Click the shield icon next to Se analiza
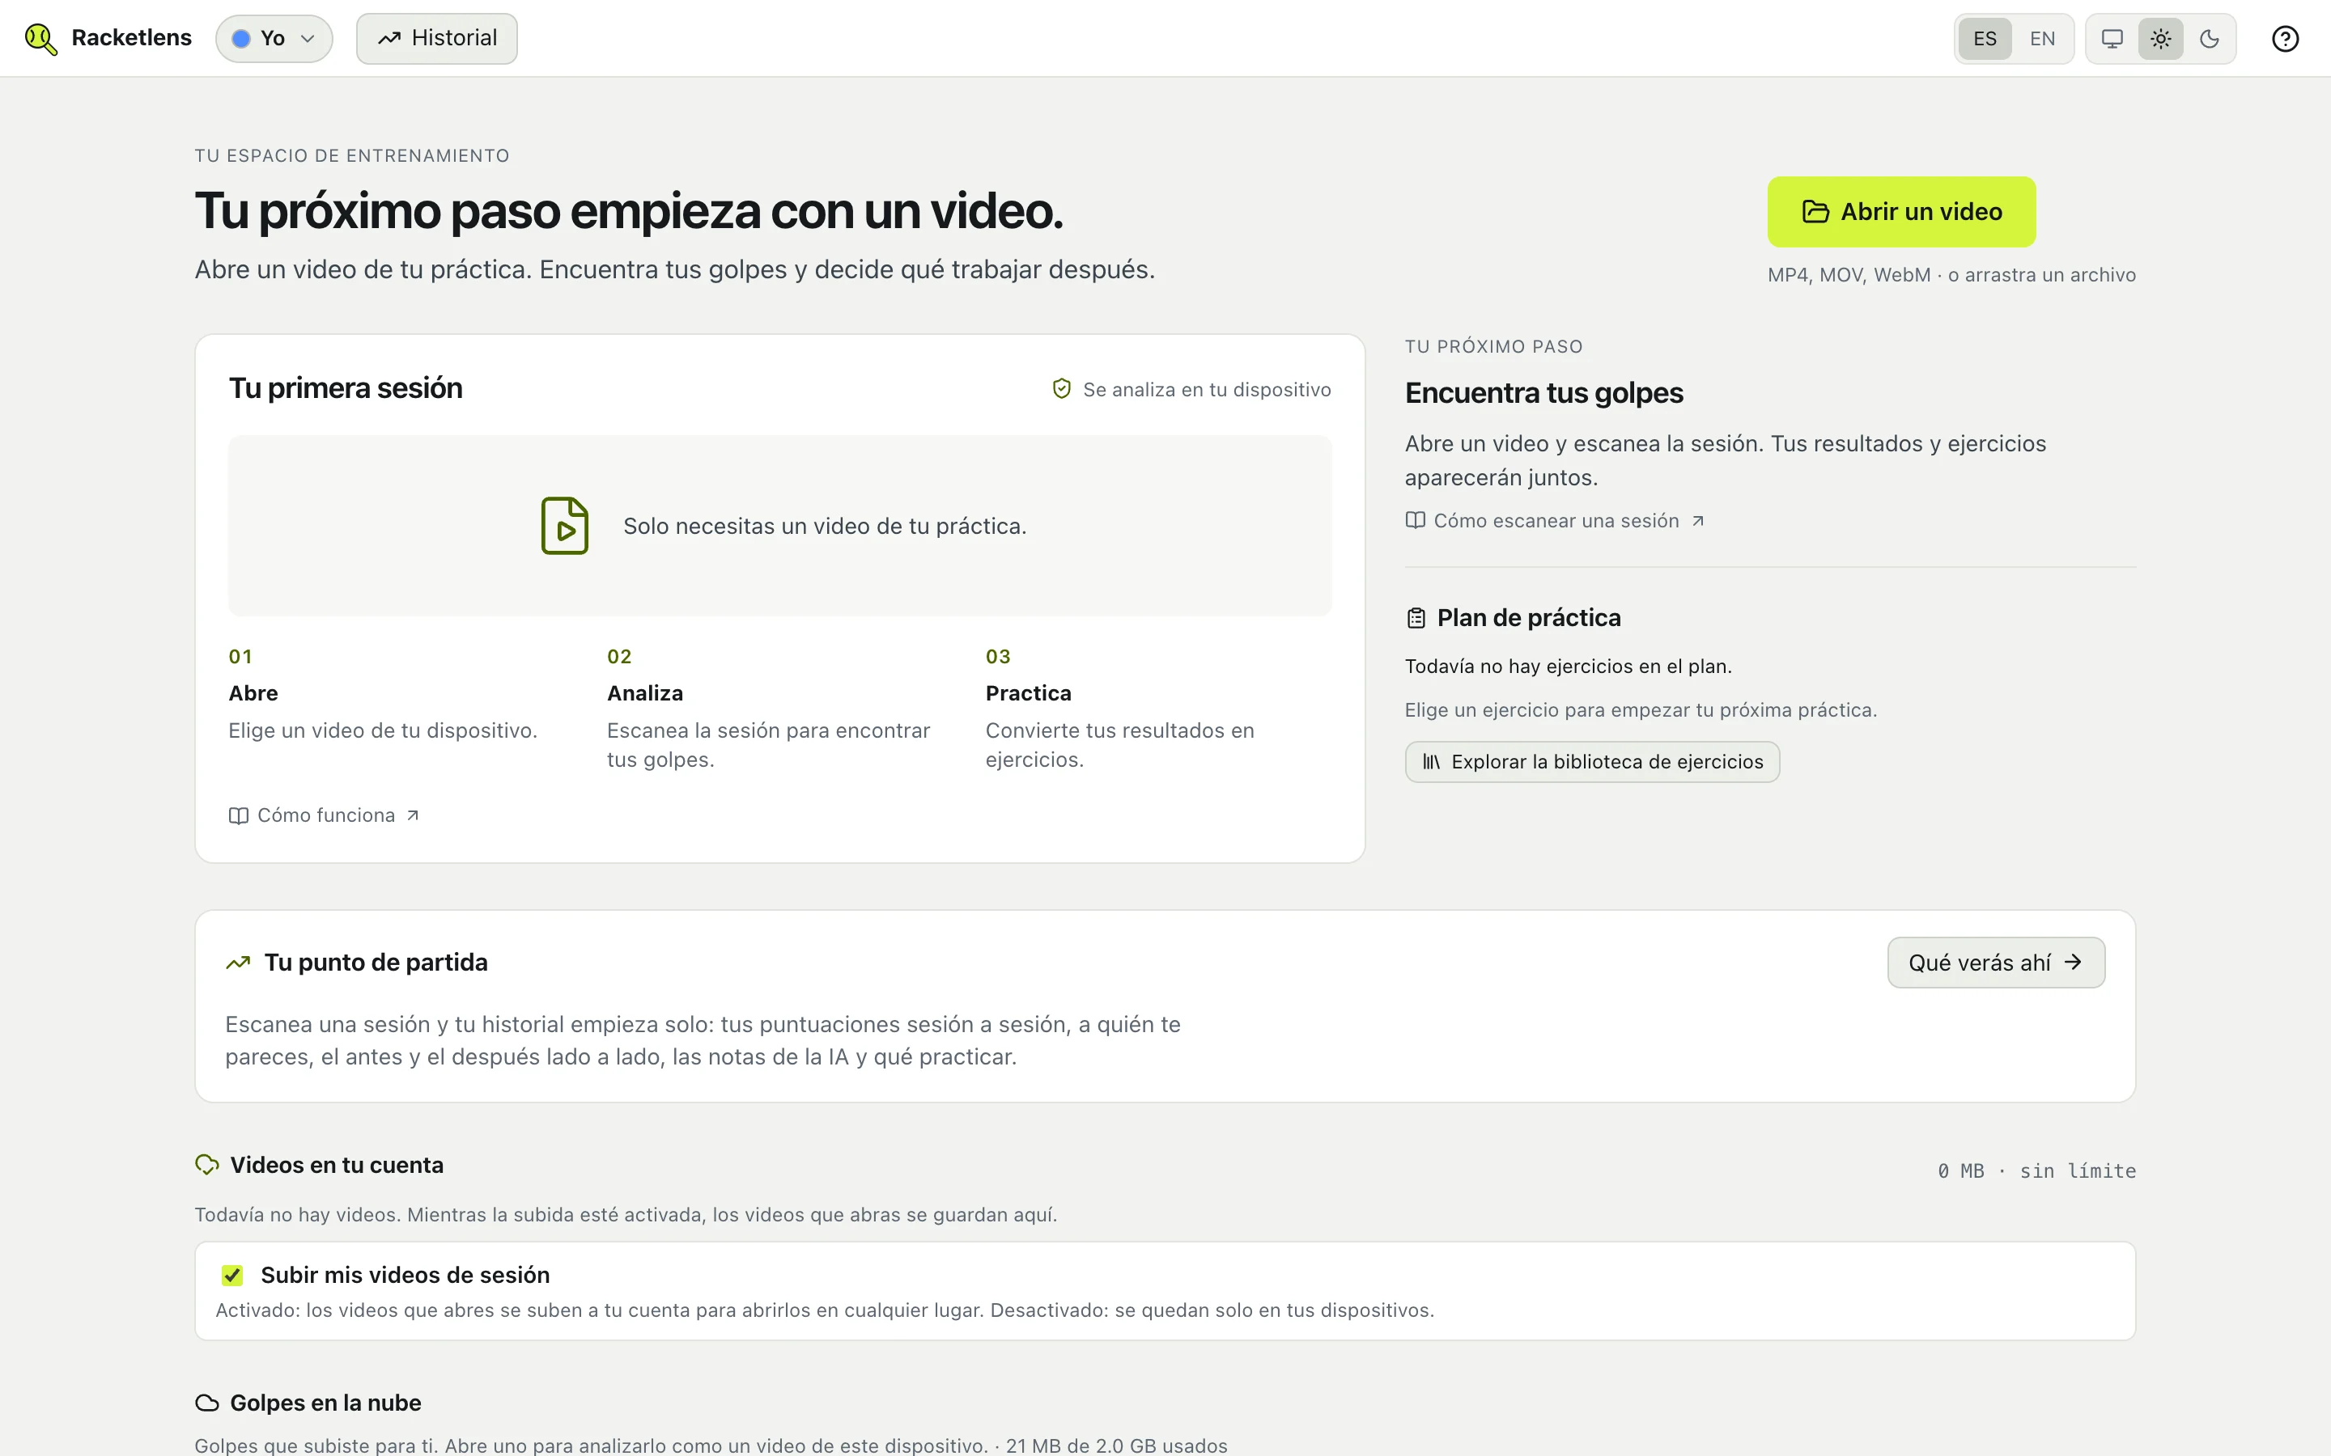Screen dimensions: 2331x1456 coord(1061,389)
